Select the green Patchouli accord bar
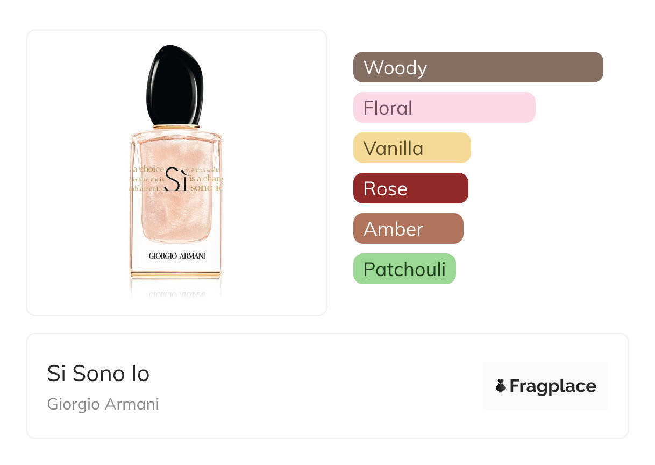Image resolution: width=655 pixels, height=465 pixels. click(404, 269)
